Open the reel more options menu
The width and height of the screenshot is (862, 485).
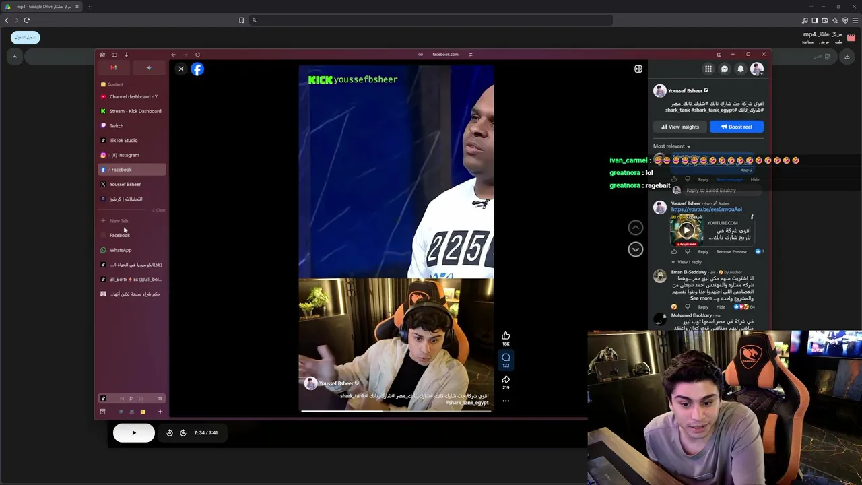coord(506,401)
